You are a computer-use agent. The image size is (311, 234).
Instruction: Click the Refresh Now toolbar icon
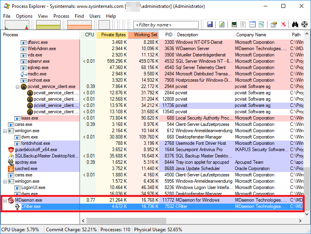pyautogui.click(x=222, y=24)
